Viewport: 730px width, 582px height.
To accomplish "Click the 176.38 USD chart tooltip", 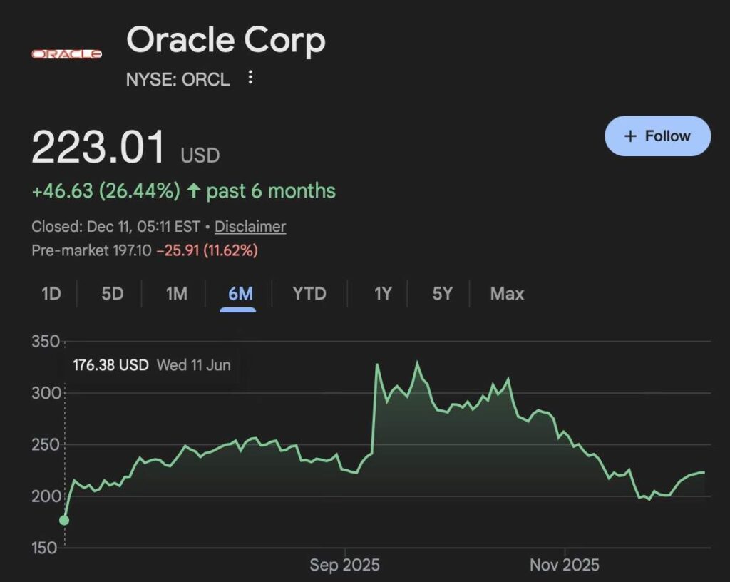I will click(x=151, y=365).
